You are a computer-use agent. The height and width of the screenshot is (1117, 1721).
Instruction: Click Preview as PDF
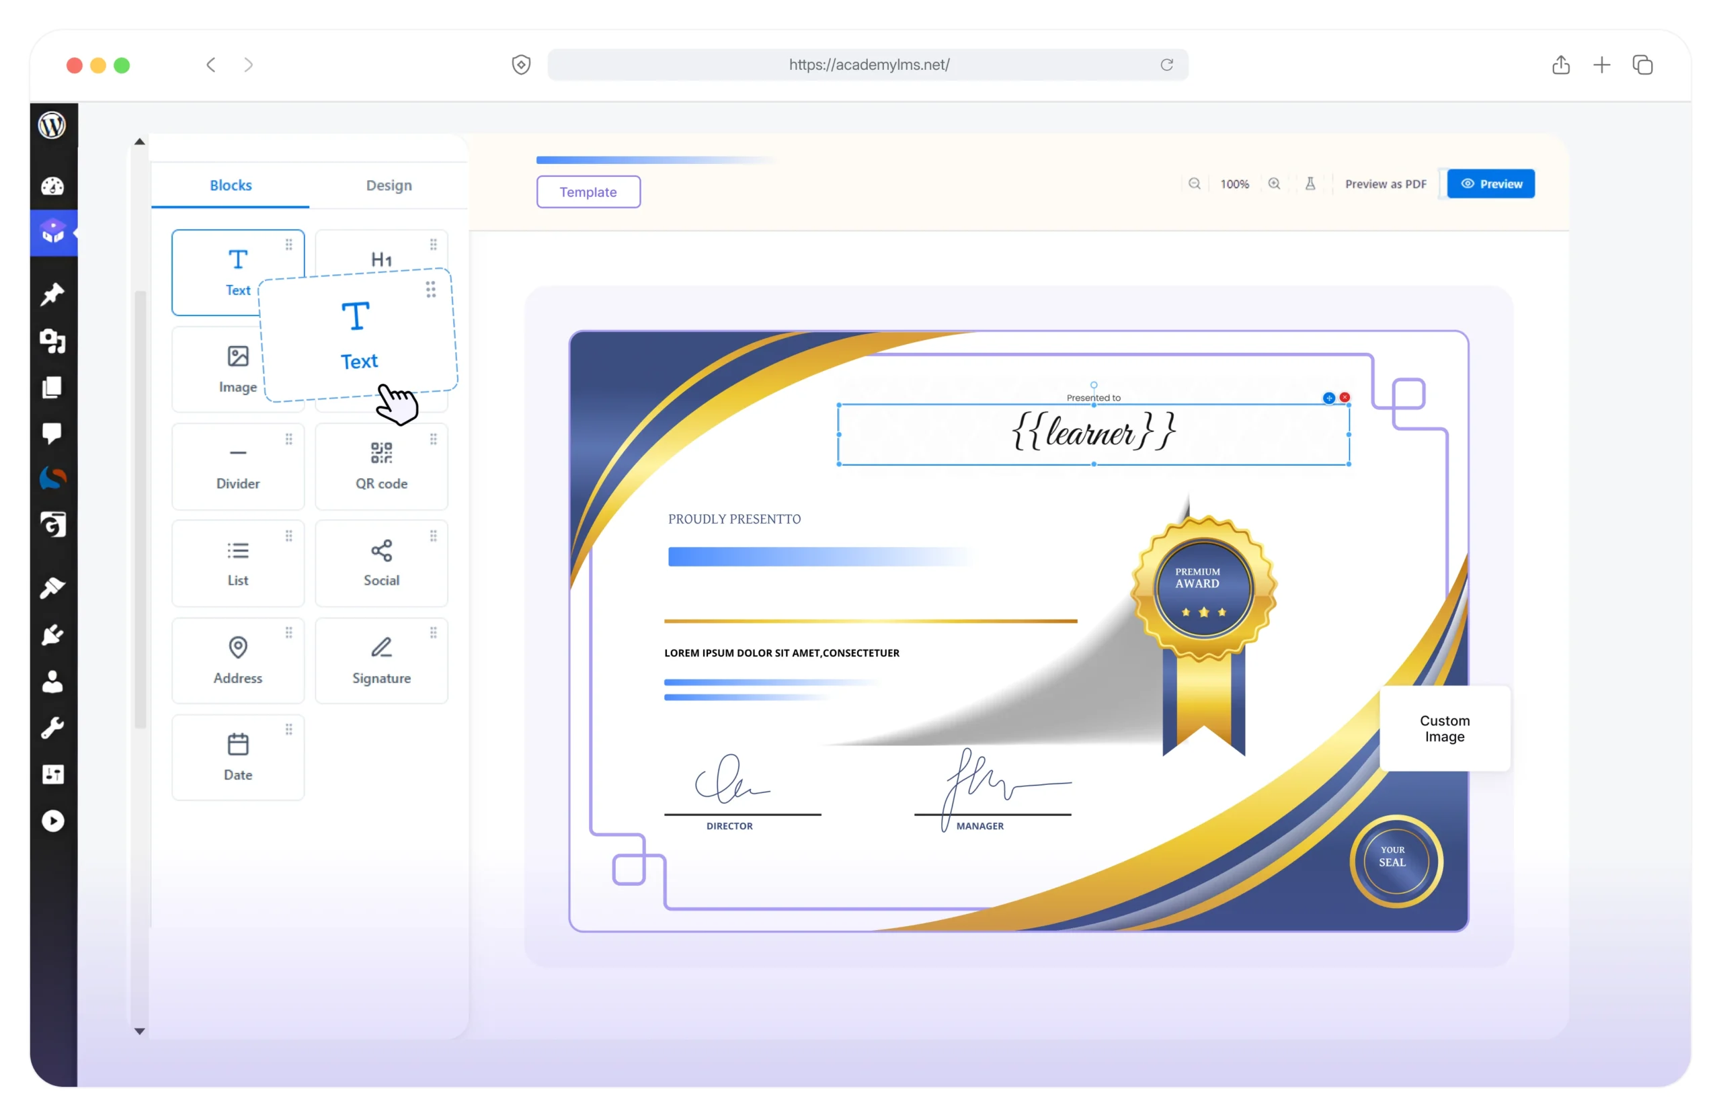pos(1386,183)
